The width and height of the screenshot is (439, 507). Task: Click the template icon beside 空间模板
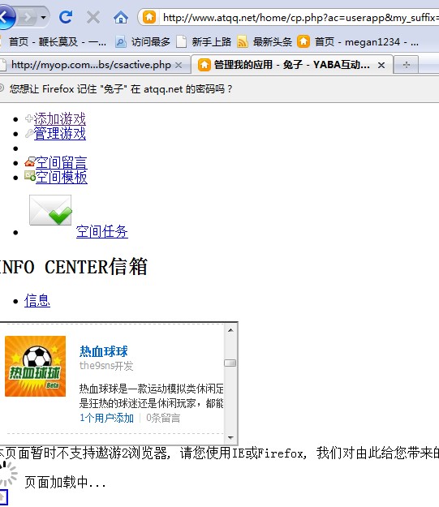click(x=30, y=176)
